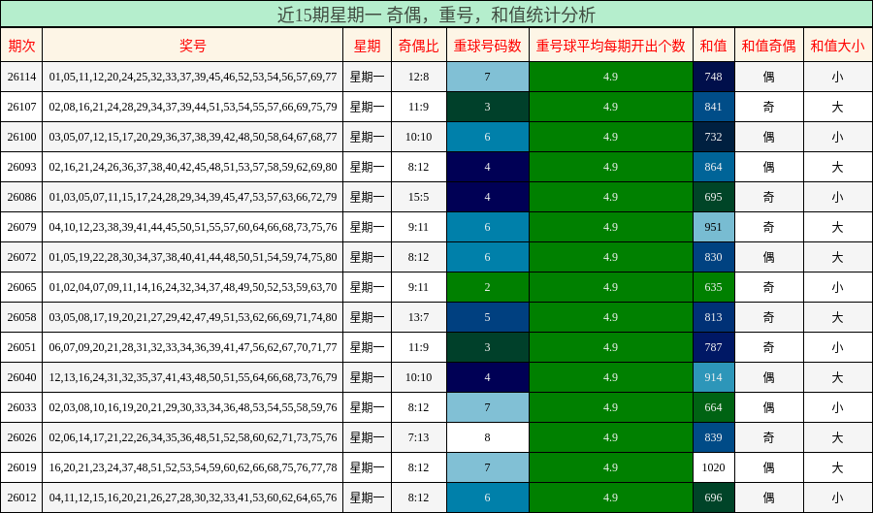This screenshot has height=513, width=873.
Task: Select issue number 26079
Action: (x=21, y=227)
